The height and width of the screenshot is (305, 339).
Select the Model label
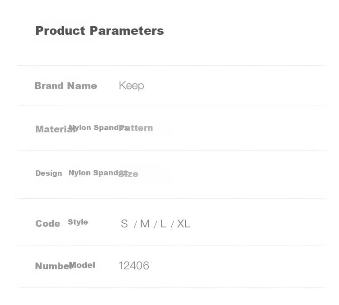[82, 265]
